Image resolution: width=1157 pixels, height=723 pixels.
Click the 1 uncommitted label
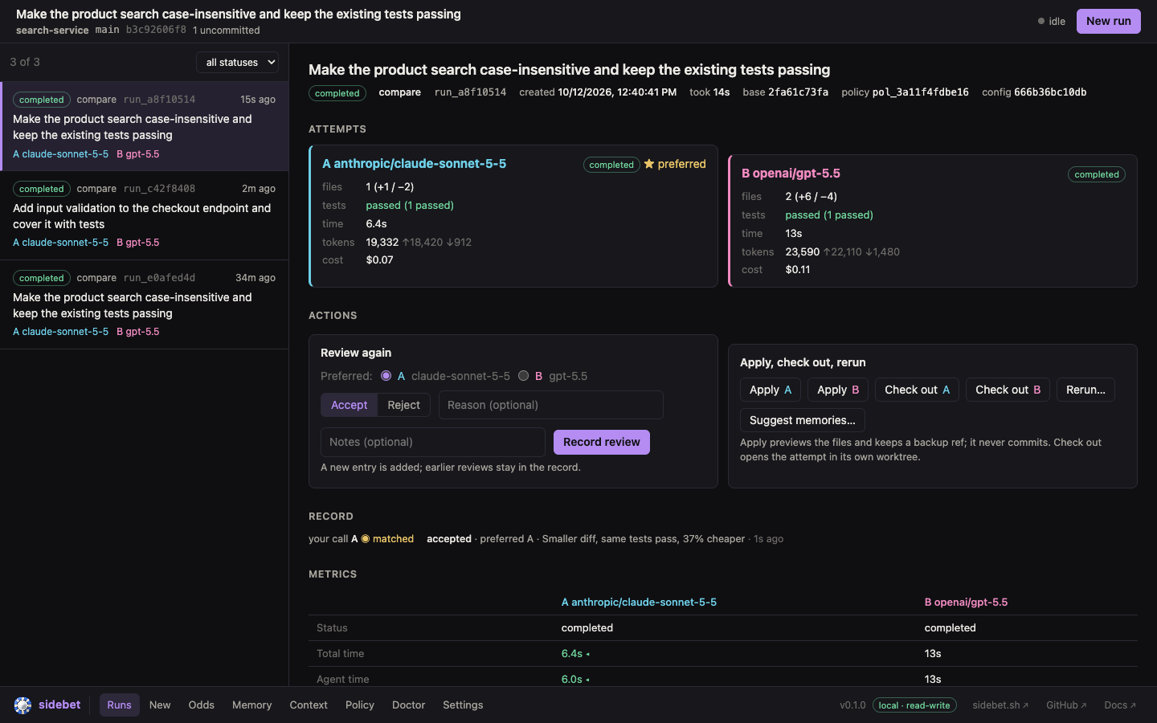coord(227,31)
